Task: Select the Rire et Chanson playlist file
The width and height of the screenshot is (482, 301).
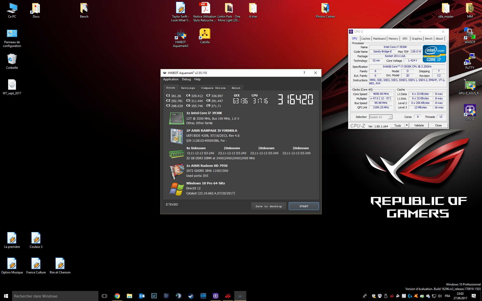Action: (x=60, y=266)
